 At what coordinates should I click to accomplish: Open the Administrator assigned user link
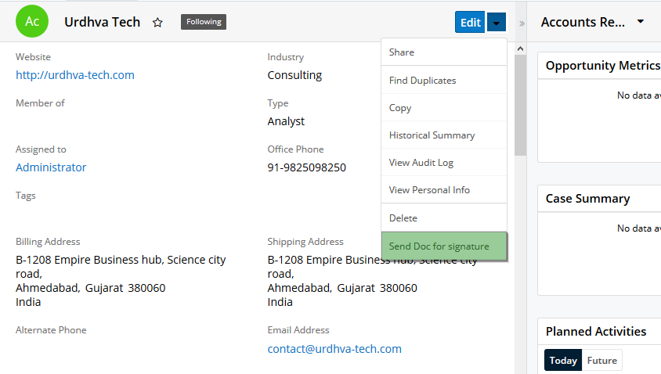pyautogui.click(x=51, y=167)
